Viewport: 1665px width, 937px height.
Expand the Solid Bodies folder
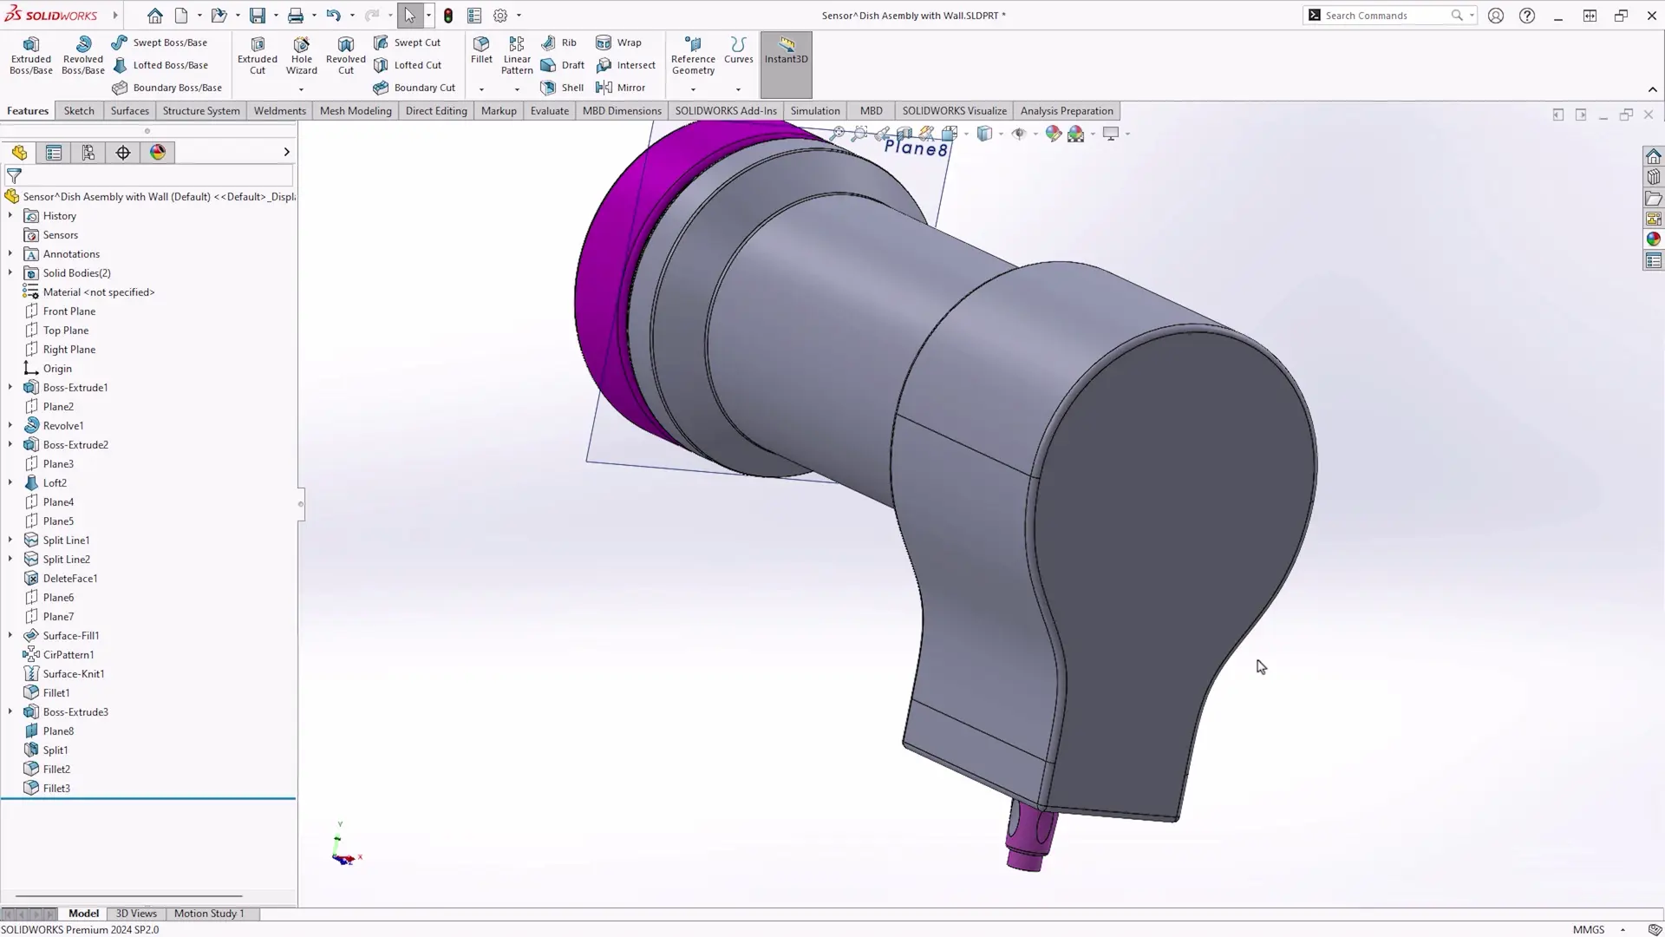pyautogui.click(x=10, y=272)
